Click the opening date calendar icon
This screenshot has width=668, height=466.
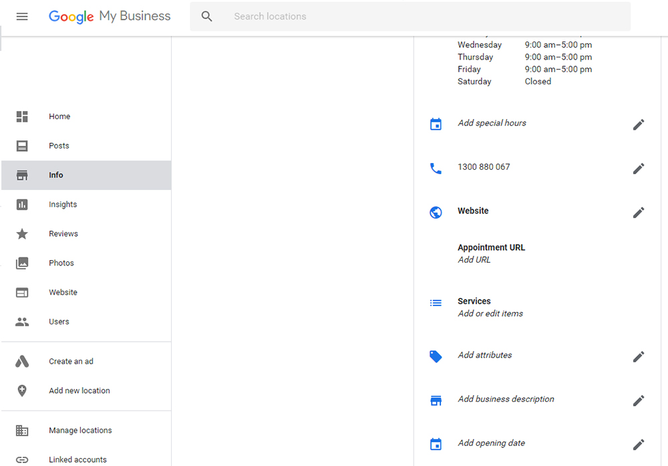coord(436,444)
